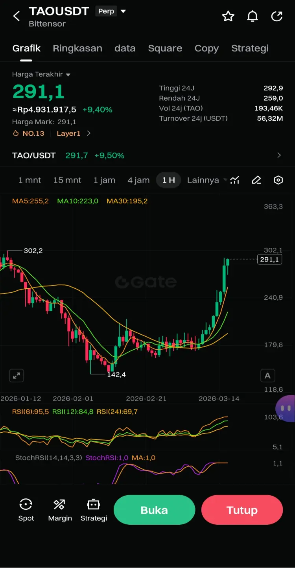This screenshot has height=568, width=295.
Task: Tap the MA10:223,0 indicator label
Action: click(78, 201)
